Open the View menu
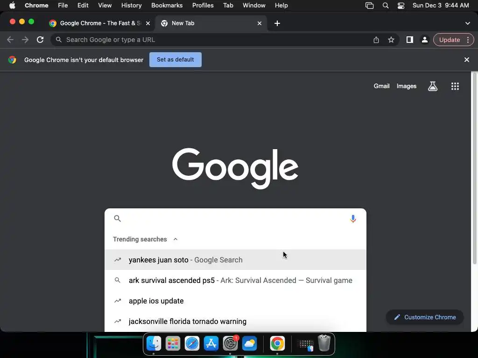Viewport: 478px width, 358px height. click(105, 6)
